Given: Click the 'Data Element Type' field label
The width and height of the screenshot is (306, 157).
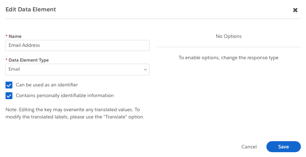Looking at the screenshot, I should tap(29, 60).
